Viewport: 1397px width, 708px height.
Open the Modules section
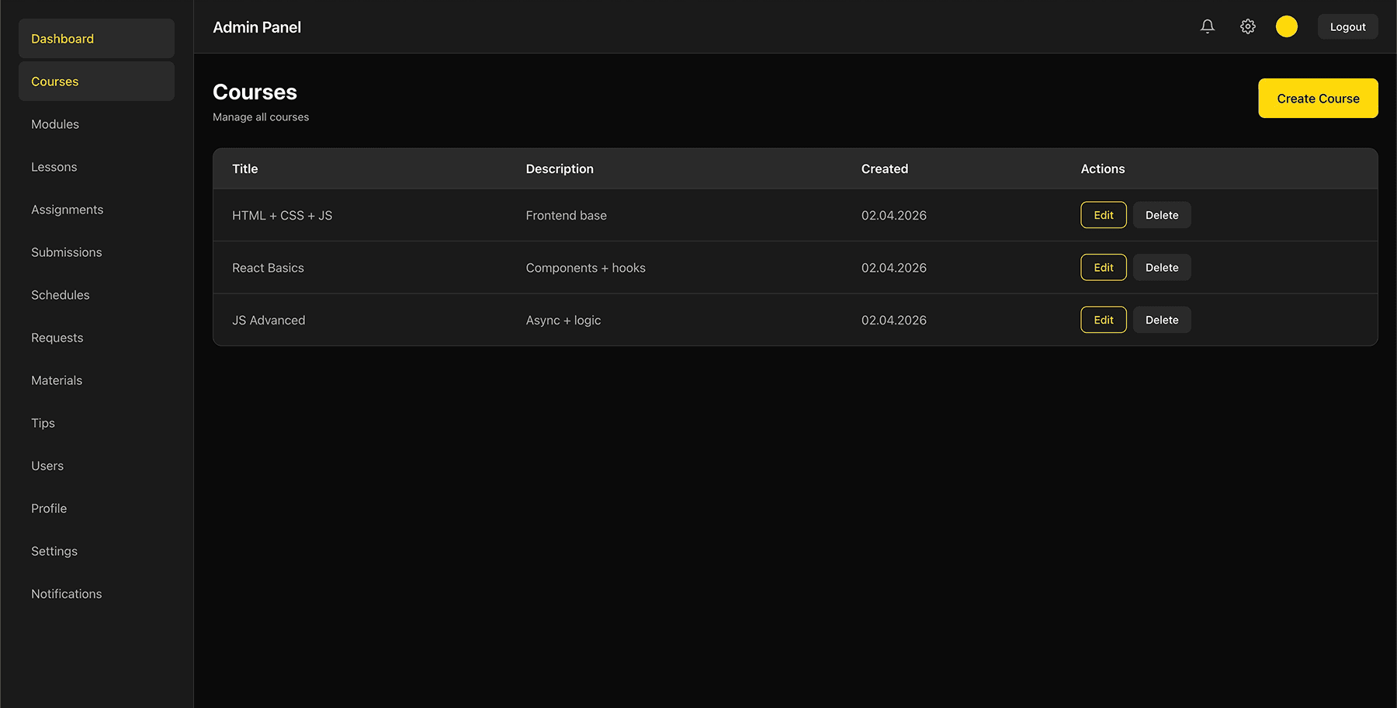pos(54,123)
